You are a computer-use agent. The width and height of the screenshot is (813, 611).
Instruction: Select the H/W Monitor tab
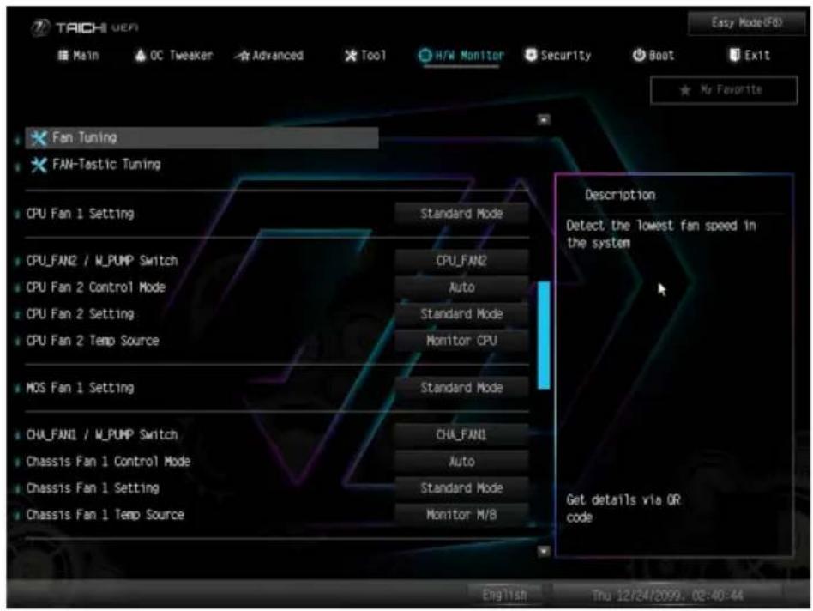point(461,56)
